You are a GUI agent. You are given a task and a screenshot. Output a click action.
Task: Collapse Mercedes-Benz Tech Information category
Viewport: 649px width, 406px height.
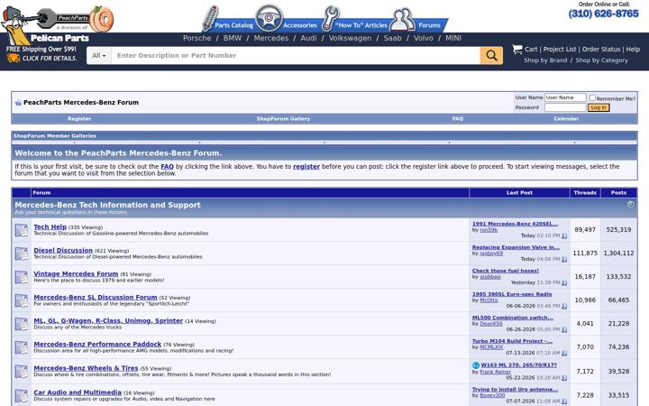(x=630, y=204)
